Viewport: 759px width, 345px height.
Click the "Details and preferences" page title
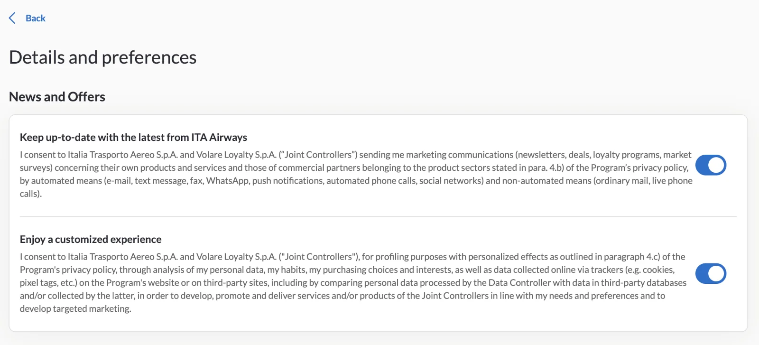tap(102, 57)
